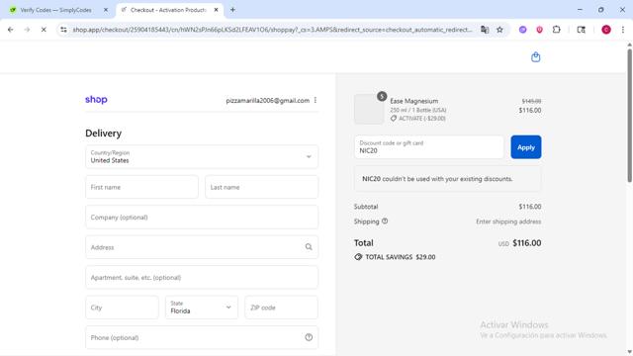Click the total savings tag icon
This screenshot has width=633, height=356.
tap(358, 257)
